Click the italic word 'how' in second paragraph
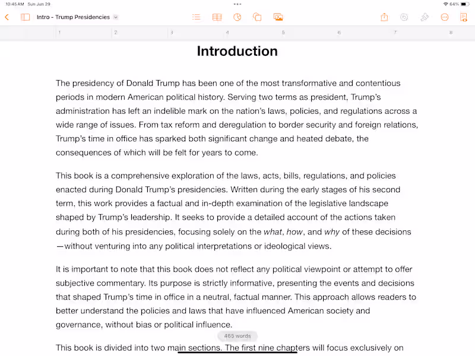This screenshot has width=475, height=356. [x=294, y=232]
